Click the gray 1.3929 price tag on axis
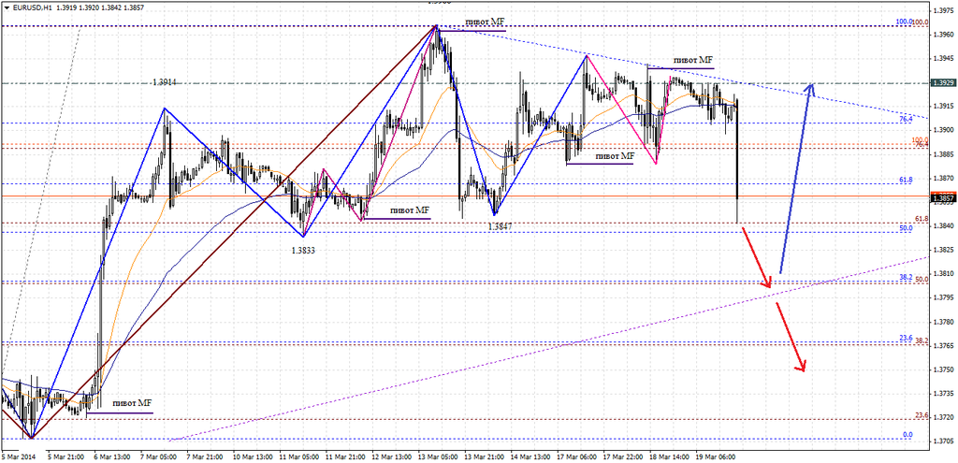Image resolution: width=958 pixels, height=463 pixels. (942, 83)
